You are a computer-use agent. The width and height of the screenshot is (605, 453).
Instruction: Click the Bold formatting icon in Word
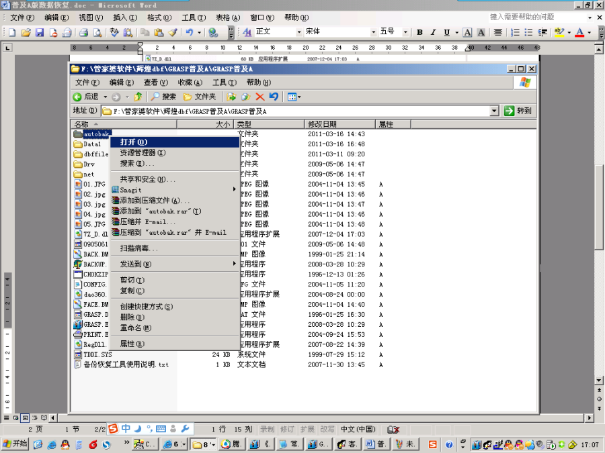(419, 32)
